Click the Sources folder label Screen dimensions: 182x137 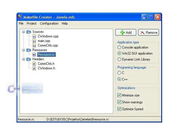[x=38, y=32]
